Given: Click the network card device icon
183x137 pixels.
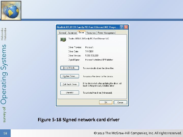Looking at the screenshot, I should pyautogui.click(x=63, y=40).
